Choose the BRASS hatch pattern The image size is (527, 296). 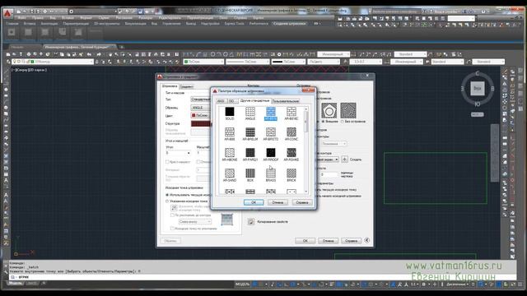[271, 173]
